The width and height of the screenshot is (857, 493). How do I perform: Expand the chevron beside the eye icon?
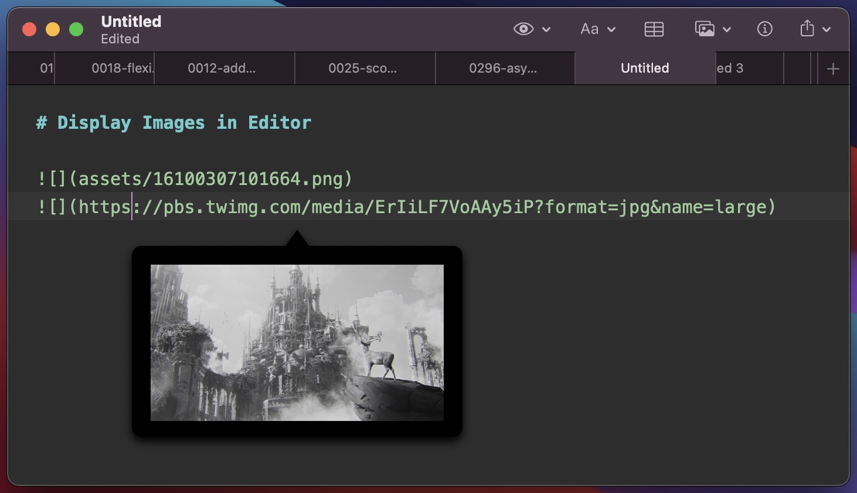tap(546, 30)
